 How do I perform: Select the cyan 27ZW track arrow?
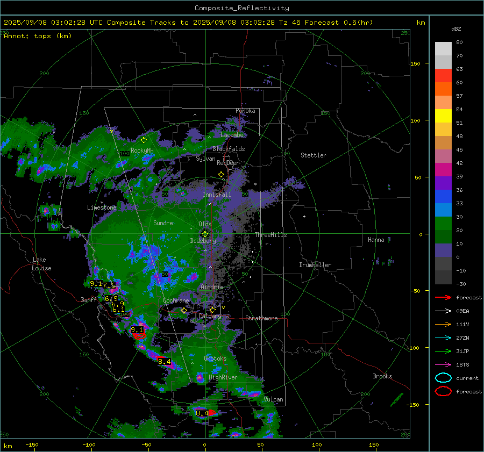click(443, 338)
